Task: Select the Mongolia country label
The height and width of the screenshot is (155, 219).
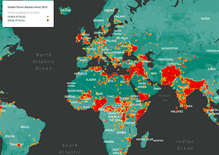Action: coord(213,51)
